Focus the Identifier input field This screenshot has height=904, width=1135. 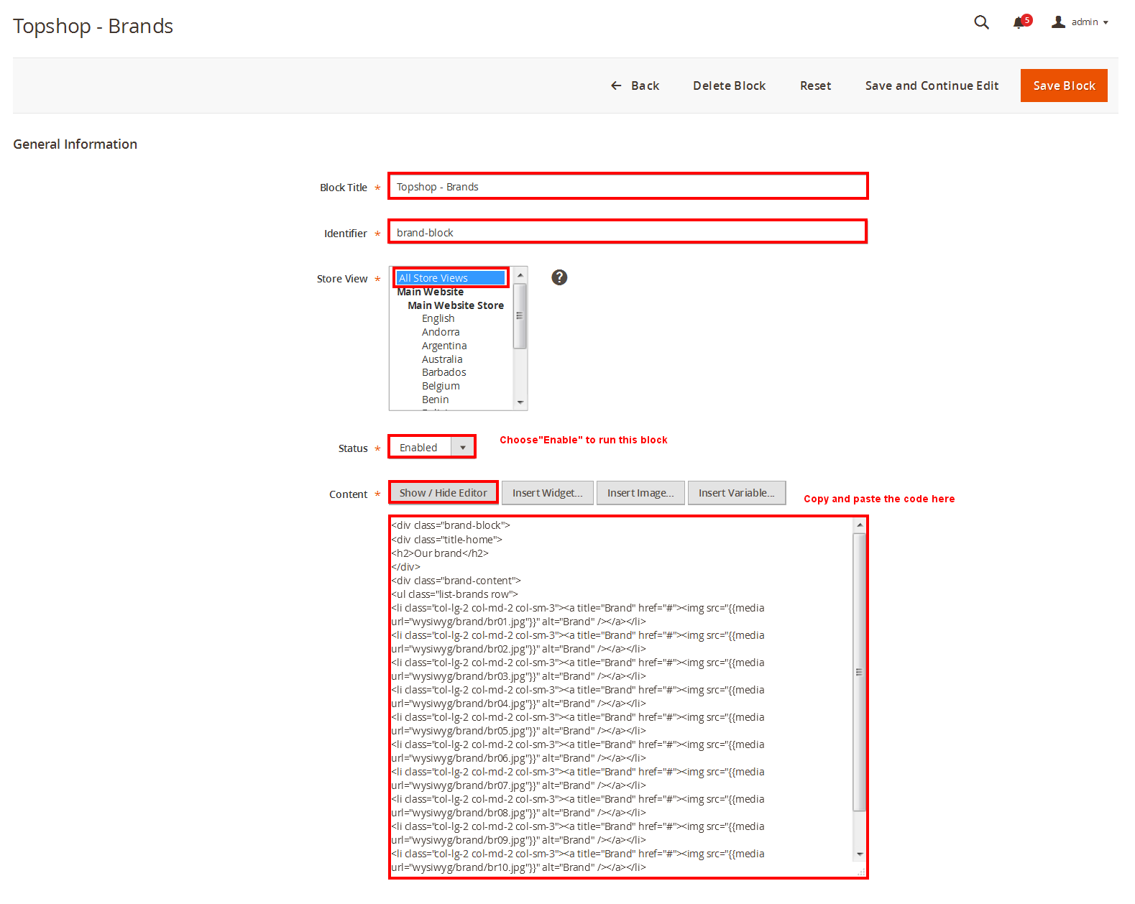click(628, 232)
